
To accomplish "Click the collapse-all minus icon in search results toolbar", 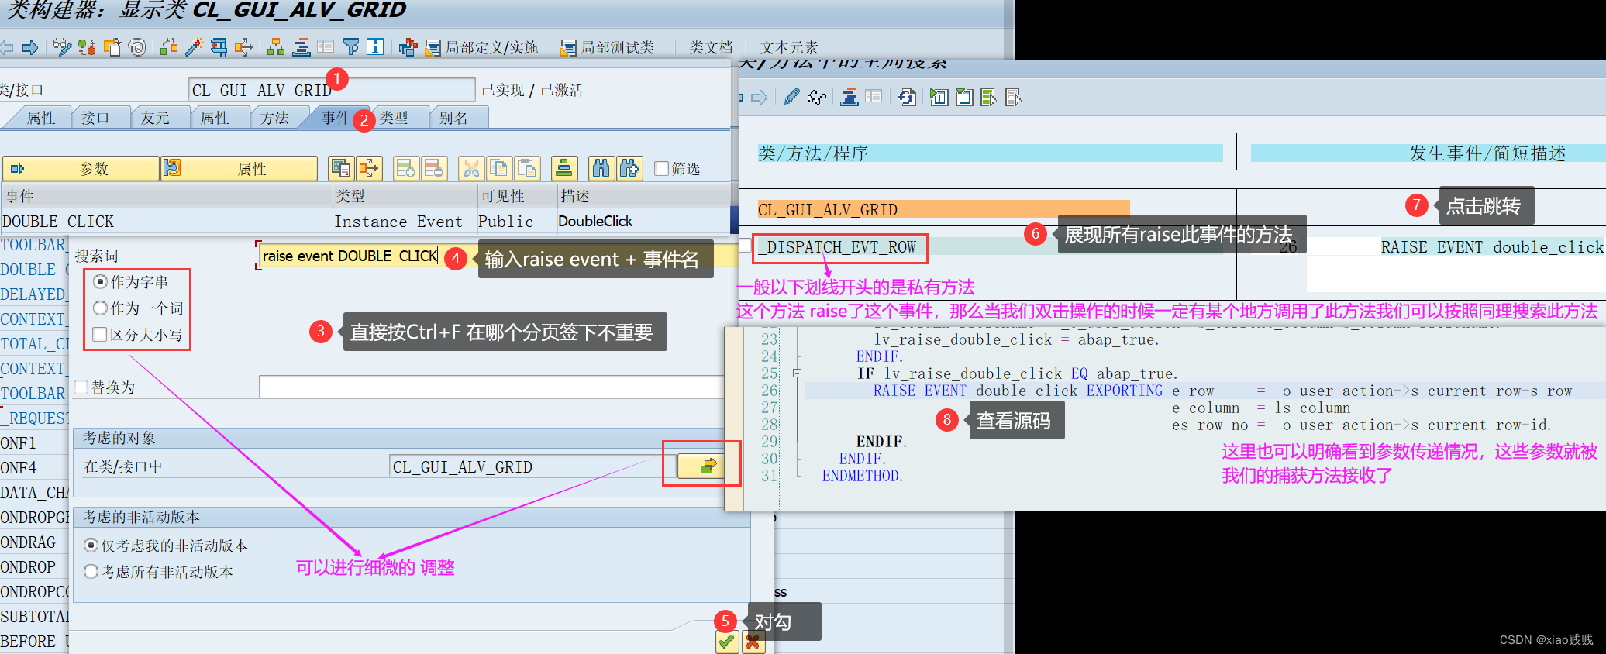I will 964,97.
